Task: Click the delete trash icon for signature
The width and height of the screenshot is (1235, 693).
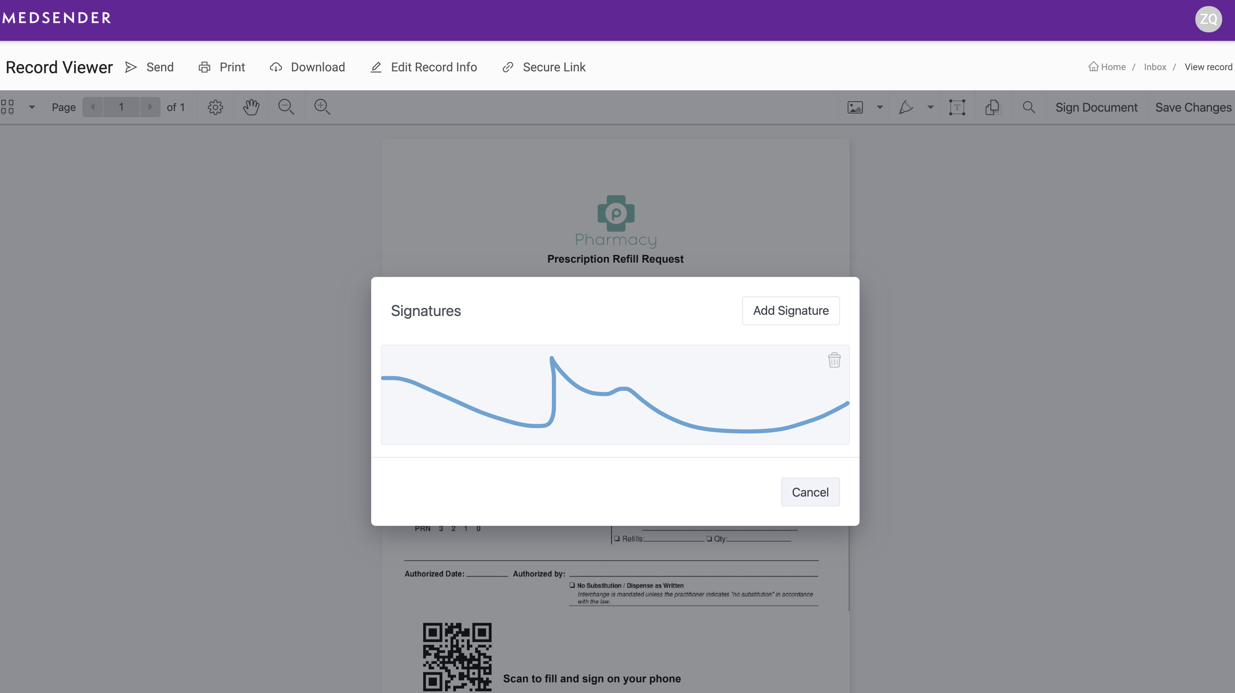Action: [834, 360]
